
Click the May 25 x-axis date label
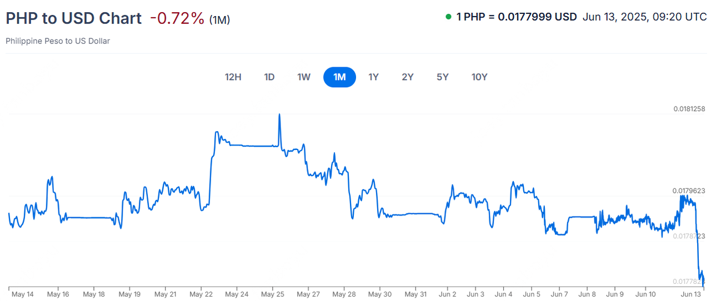tap(272, 294)
